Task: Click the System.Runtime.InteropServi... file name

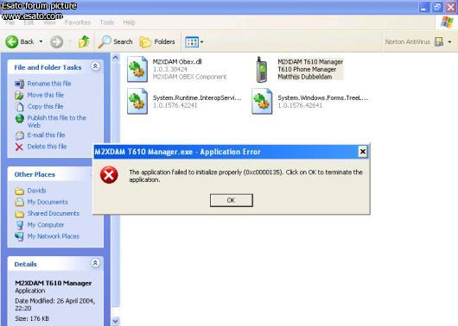Action: [x=197, y=98]
